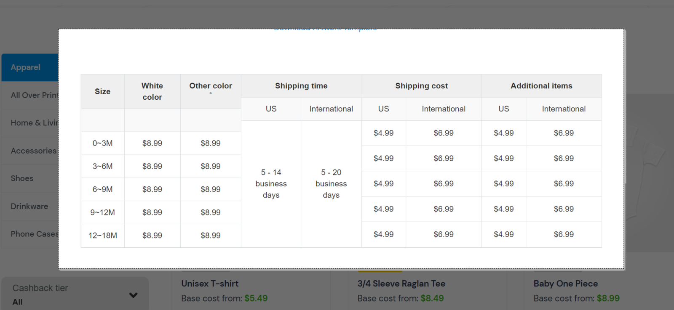Open Home & Living category
674x310 pixels.
click(x=34, y=123)
